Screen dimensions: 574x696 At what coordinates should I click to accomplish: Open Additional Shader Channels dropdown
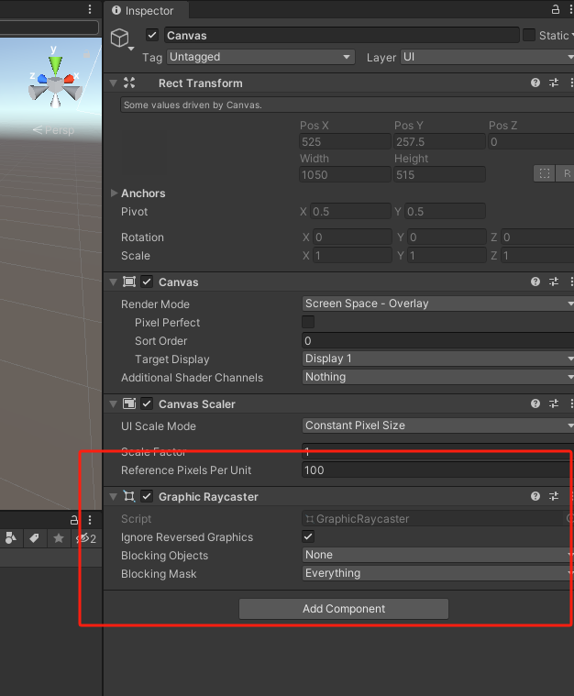point(437,377)
